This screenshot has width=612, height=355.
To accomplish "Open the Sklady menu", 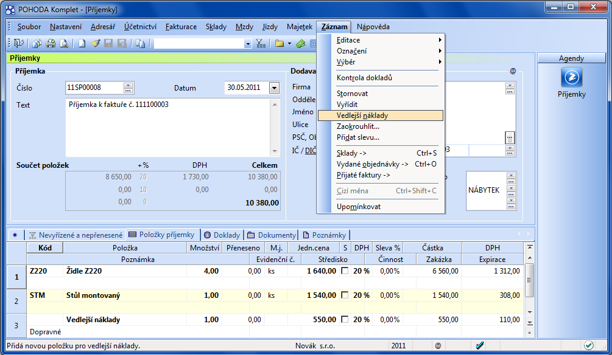I will (216, 27).
